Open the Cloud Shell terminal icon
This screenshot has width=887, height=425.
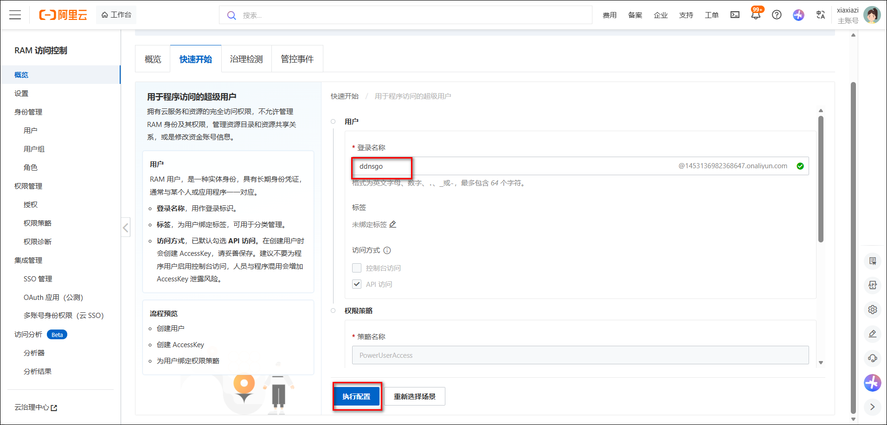tap(735, 15)
